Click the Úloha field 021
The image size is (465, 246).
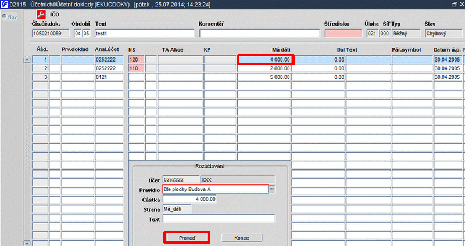click(372, 34)
